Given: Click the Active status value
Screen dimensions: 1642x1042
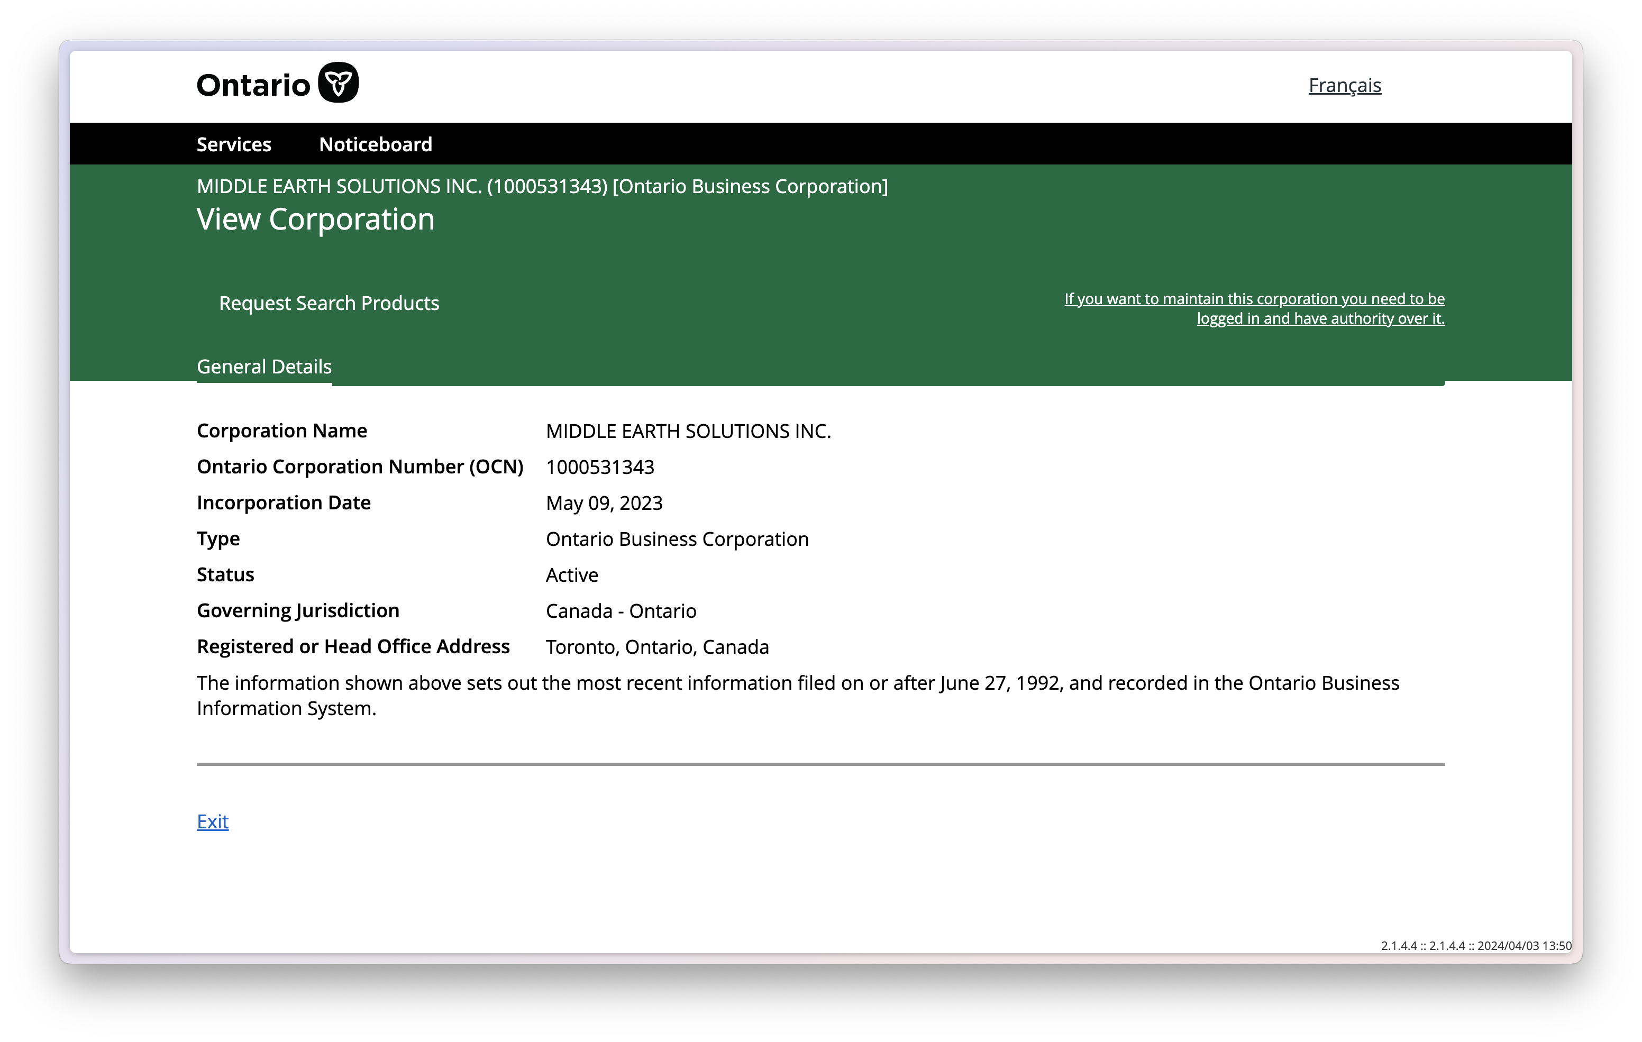Looking at the screenshot, I should pos(571,575).
